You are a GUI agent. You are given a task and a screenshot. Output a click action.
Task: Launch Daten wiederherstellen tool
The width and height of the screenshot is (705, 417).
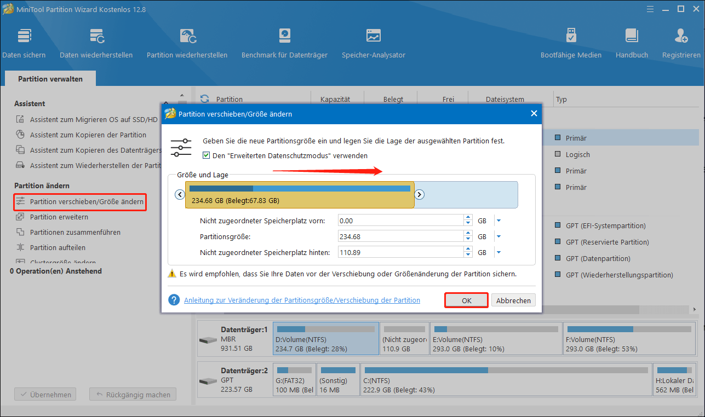[96, 43]
